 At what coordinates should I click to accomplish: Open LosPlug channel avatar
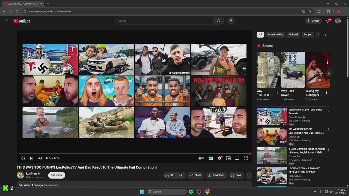click(20, 175)
